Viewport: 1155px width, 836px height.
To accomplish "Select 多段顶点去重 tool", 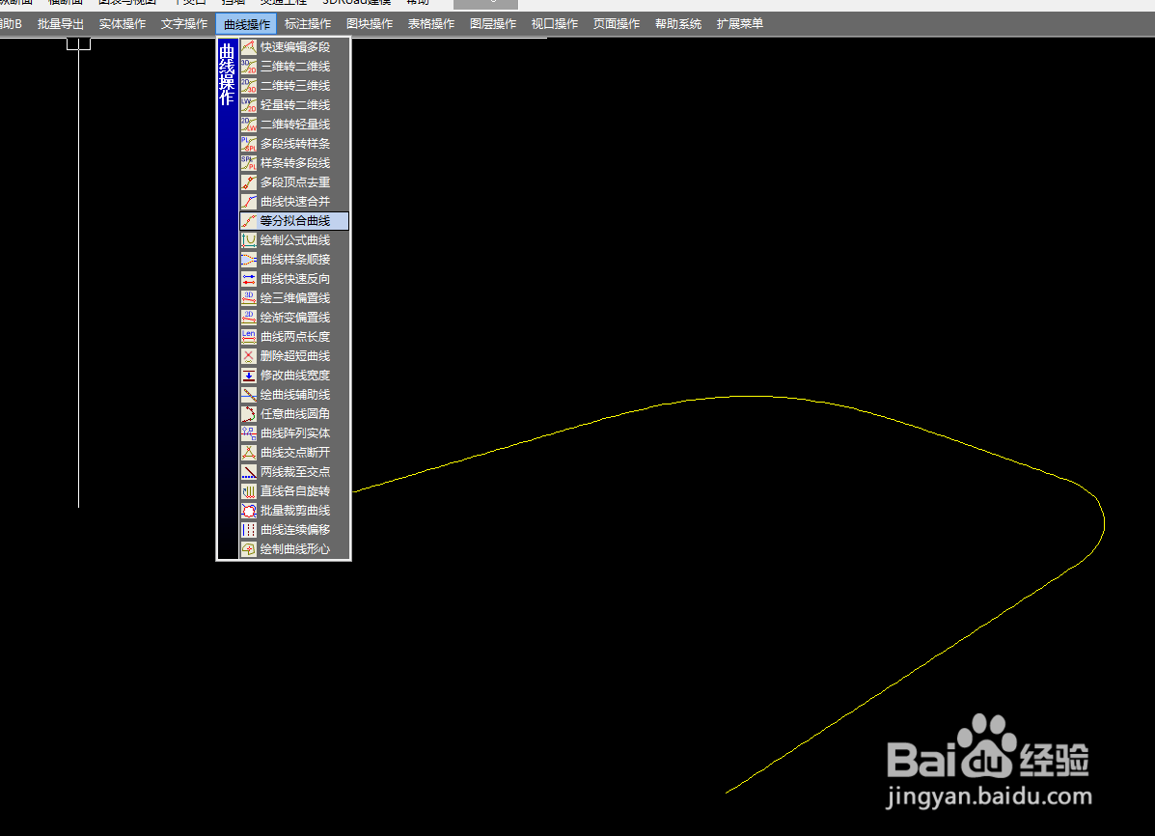I will coord(294,182).
